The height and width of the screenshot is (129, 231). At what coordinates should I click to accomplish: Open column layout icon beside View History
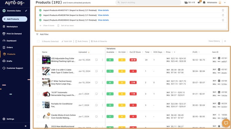click(225, 41)
